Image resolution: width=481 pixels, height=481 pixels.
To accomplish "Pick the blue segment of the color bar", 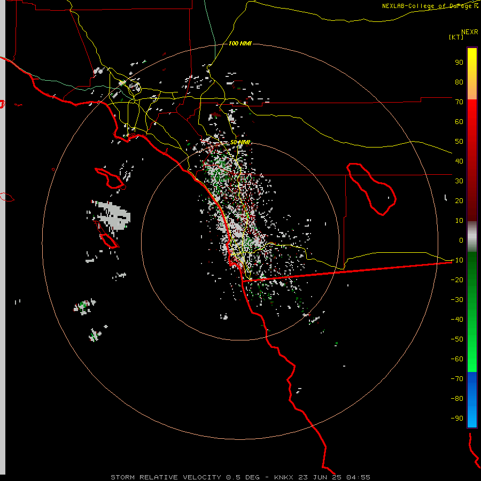I will [x=472, y=399].
